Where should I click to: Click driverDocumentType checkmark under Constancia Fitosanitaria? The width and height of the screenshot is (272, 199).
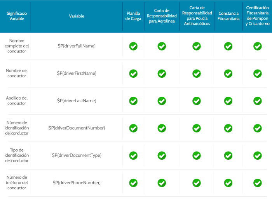pyautogui.click(x=228, y=155)
